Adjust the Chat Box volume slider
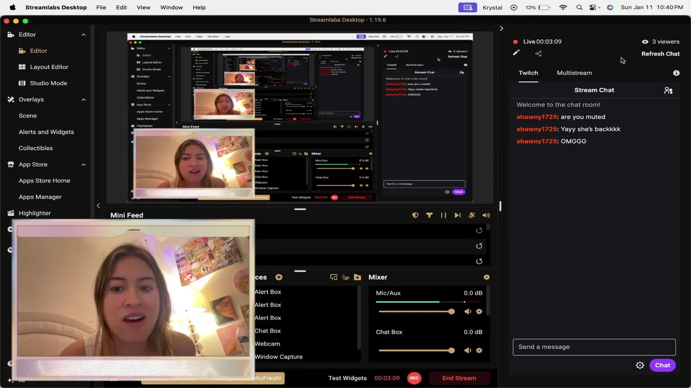 coord(416,350)
